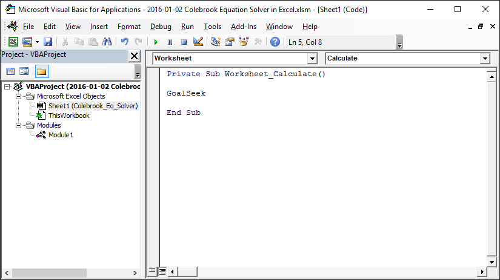Click the Break pause icon
This screenshot has height=280, width=500.
pos(170,42)
